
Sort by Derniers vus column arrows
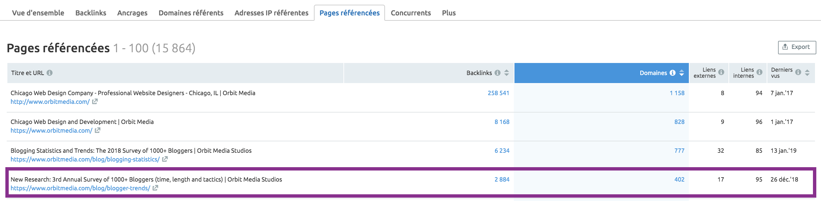[x=807, y=72]
